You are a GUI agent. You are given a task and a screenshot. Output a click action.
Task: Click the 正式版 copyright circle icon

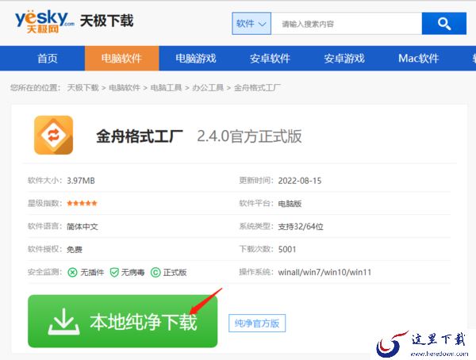[x=155, y=272]
